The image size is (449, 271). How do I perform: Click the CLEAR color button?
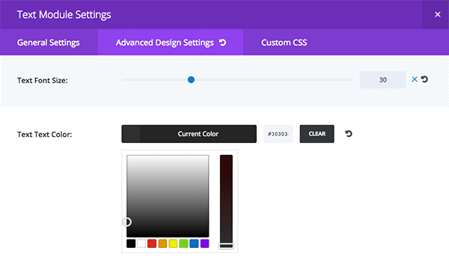click(x=317, y=134)
